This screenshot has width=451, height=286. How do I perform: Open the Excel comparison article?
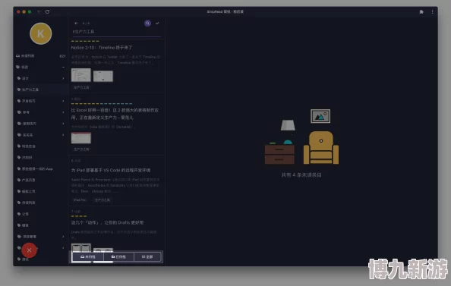(x=115, y=114)
